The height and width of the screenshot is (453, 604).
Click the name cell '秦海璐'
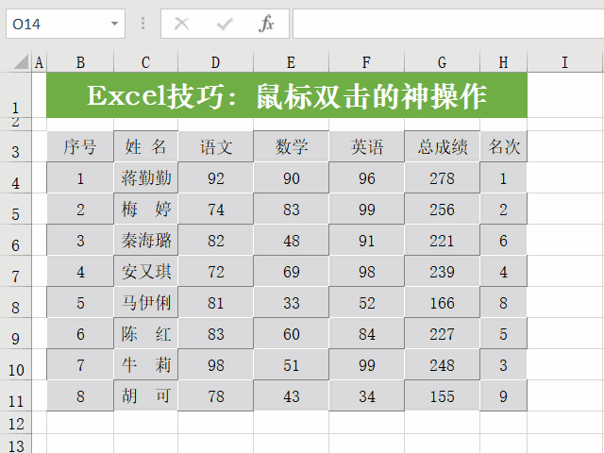145,240
